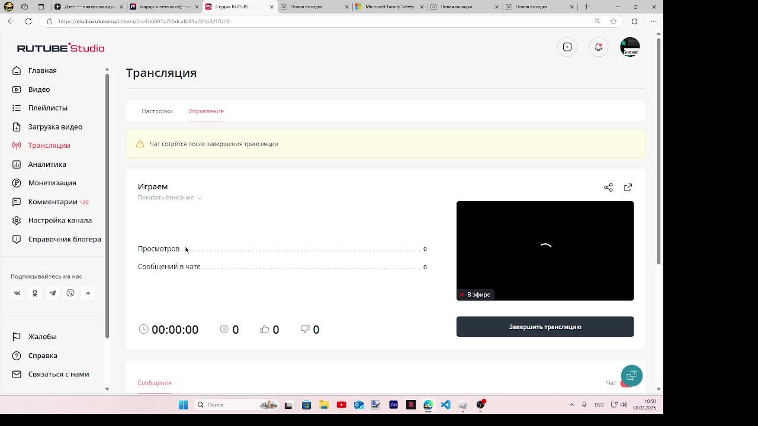Open a new browser tab with plus
The image size is (758, 426).
586,7
